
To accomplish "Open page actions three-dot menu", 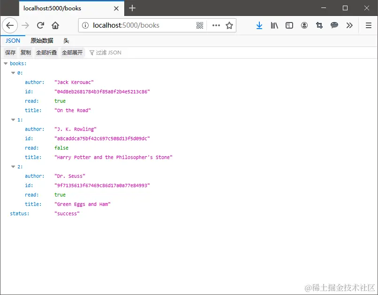I will pos(216,25).
